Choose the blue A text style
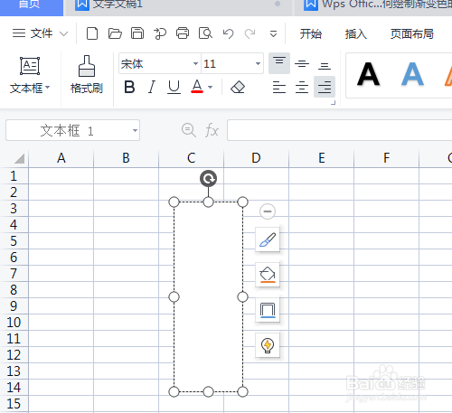The width and height of the screenshot is (452, 413). point(412,74)
